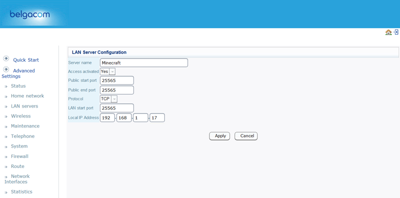This screenshot has width=400, height=198.
Task: Open the Quick Start menu link
Action: pos(26,60)
